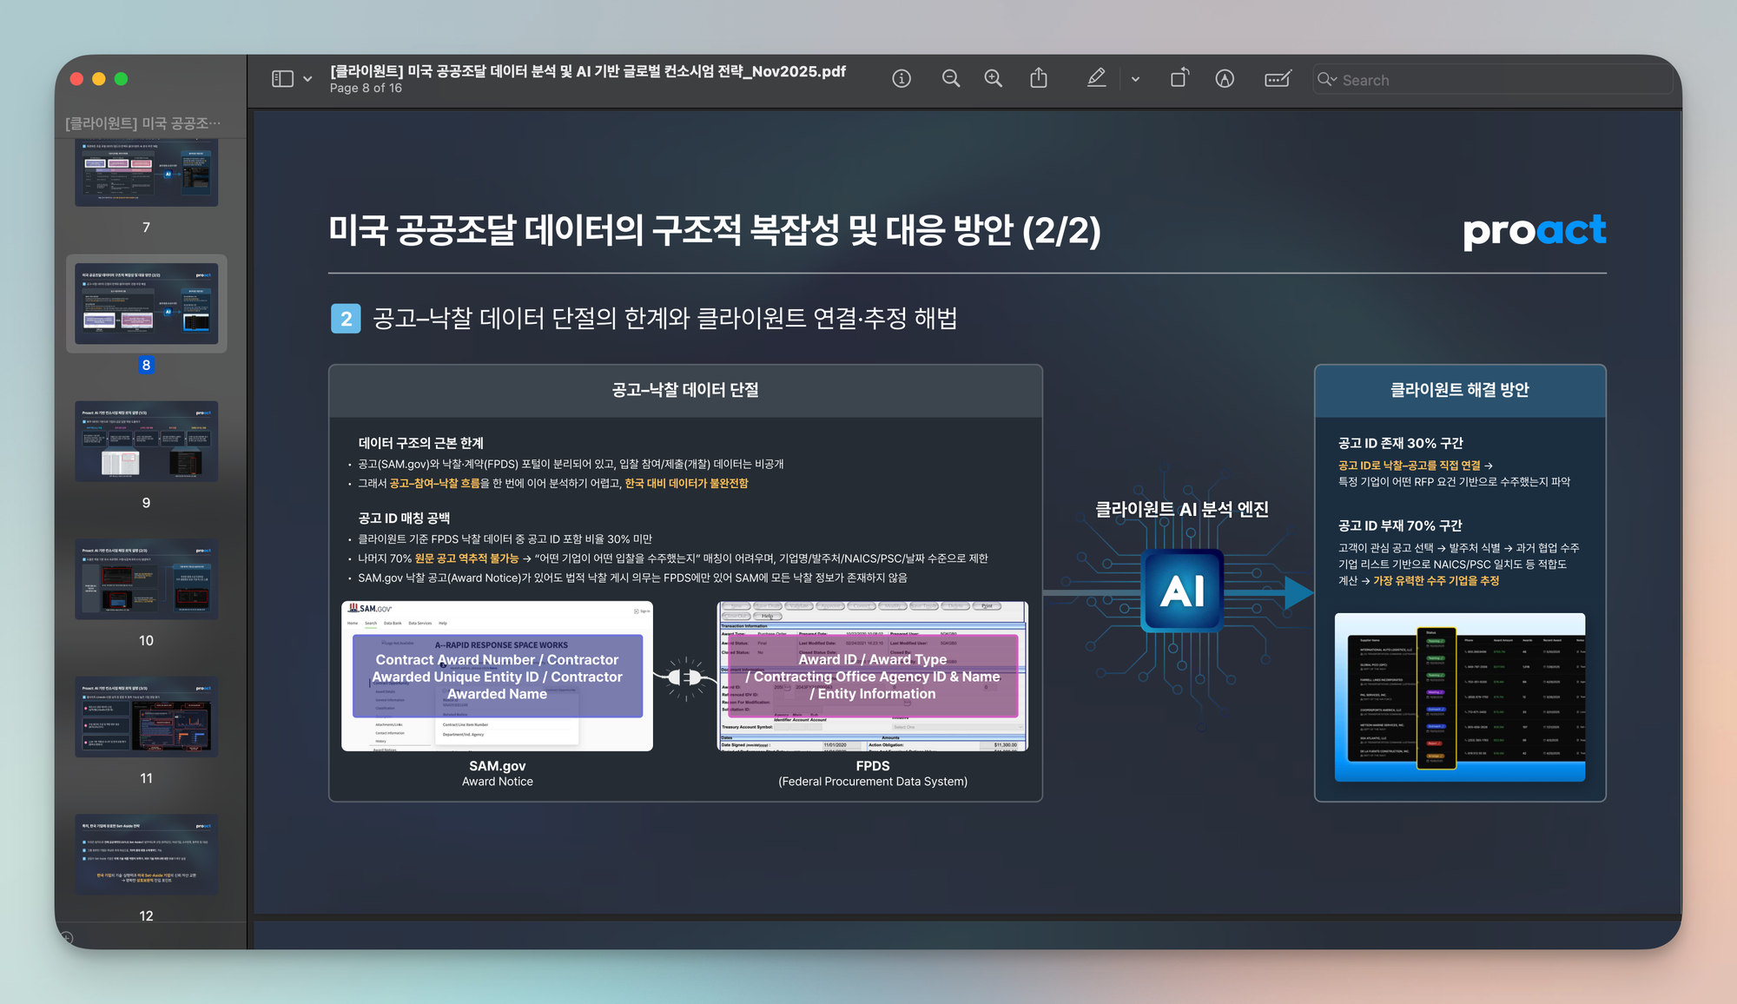Open the page 10 thumbnail
This screenshot has width=1737, height=1004.
146,578
